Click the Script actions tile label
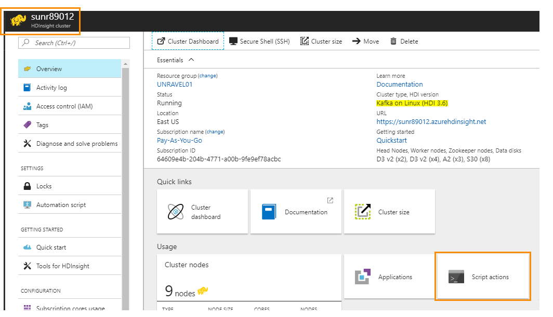Viewport: 553px width, 317px height. (x=490, y=277)
